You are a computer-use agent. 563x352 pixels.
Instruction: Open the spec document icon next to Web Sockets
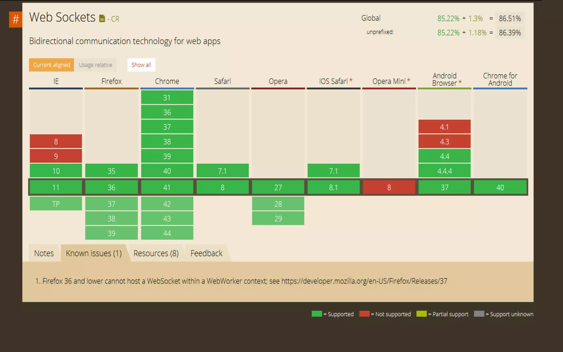102,18
